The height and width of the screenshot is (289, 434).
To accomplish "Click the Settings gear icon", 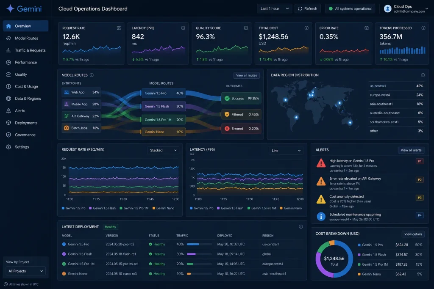I will coord(8,147).
